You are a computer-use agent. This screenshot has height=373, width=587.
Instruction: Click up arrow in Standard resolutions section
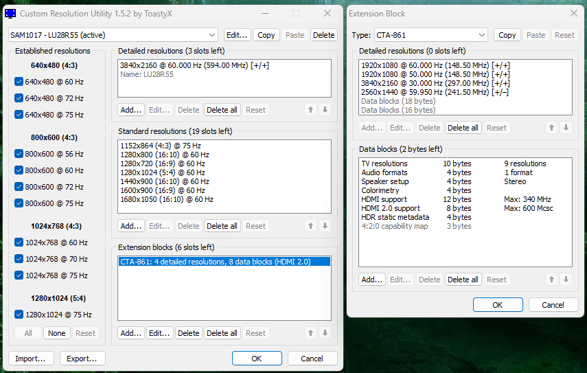(310, 226)
